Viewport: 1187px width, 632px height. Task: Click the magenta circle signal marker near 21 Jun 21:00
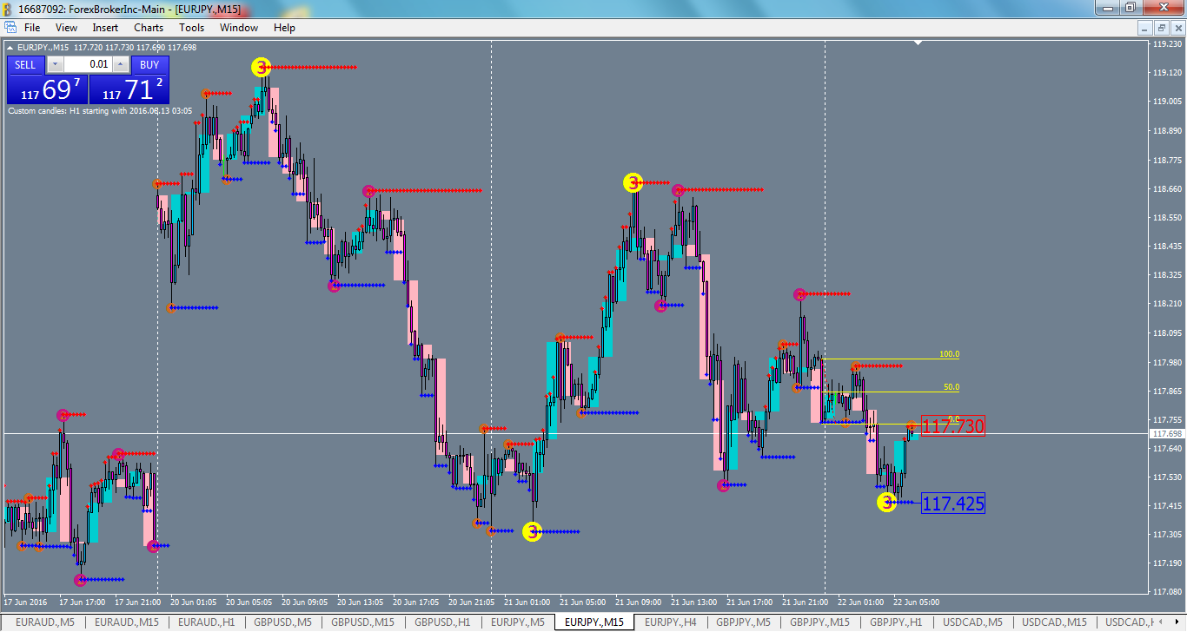[798, 294]
